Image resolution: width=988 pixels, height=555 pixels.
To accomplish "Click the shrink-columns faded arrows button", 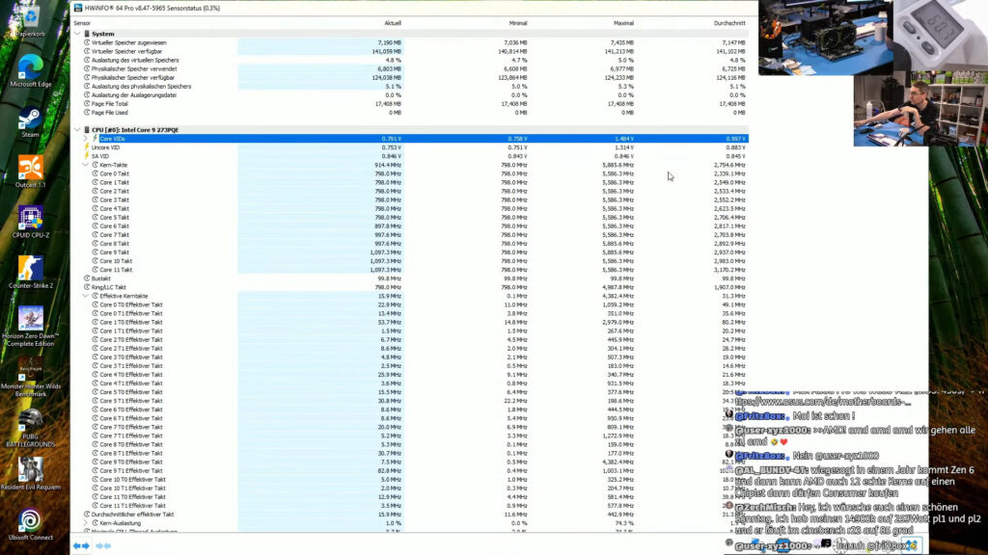I will (103, 545).
